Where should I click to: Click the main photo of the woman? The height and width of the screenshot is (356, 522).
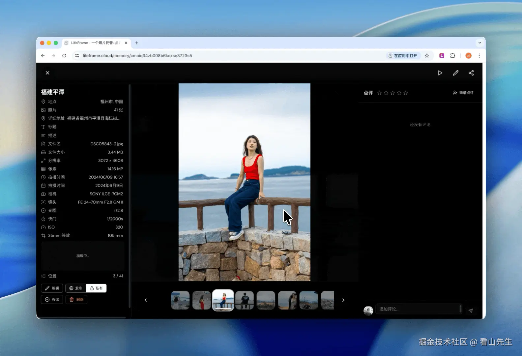click(245, 182)
